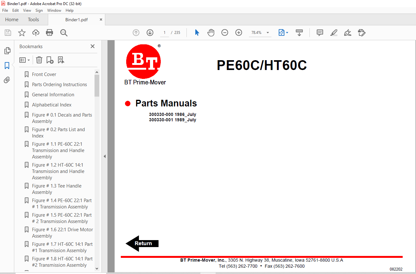
Task: Open the Window menu
Action: pos(54,10)
